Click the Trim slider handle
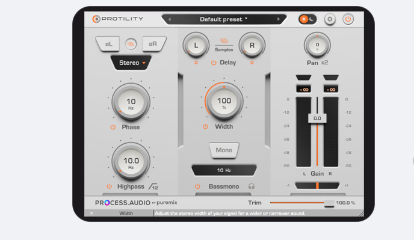This screenshot has height=240, width=414. coord(329,203)
